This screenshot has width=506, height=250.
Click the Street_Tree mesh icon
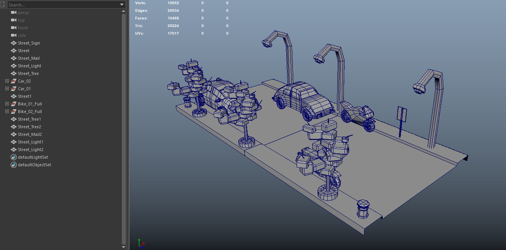14,73
